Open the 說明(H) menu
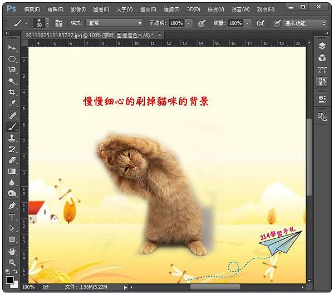 pyautogui.click(x=266, y=9)
